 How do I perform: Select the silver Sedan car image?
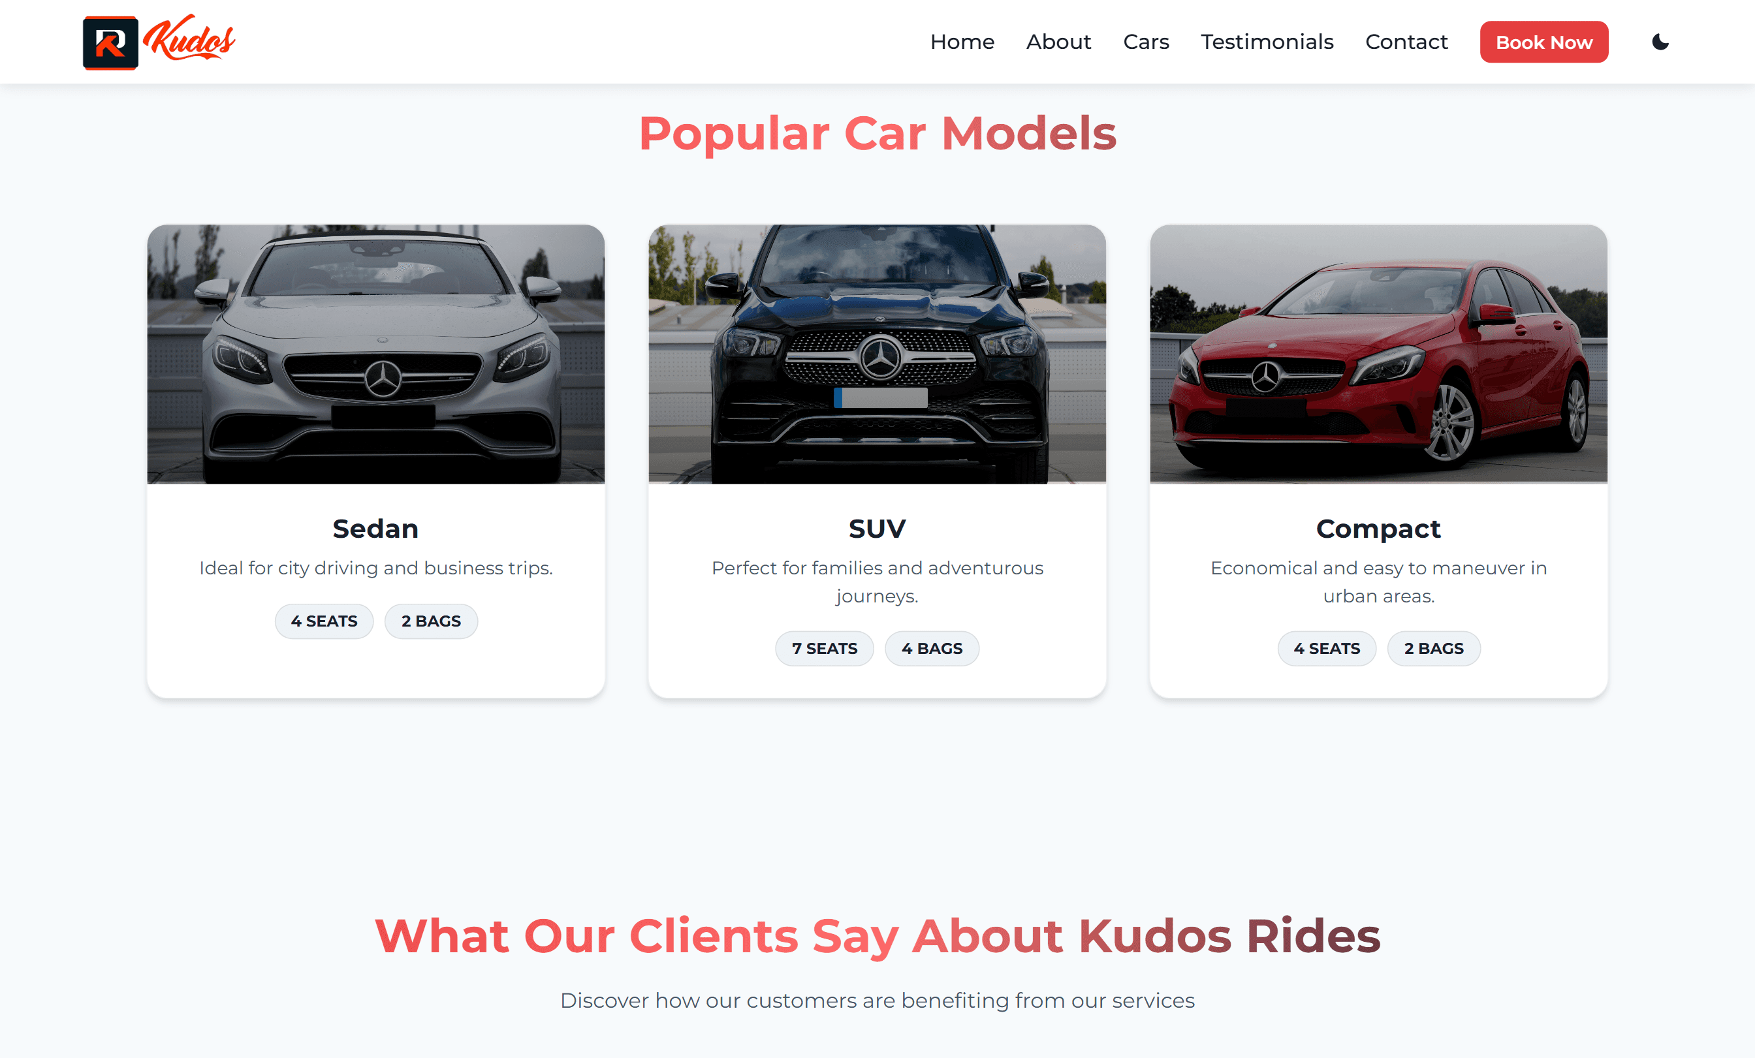[376, 354]
